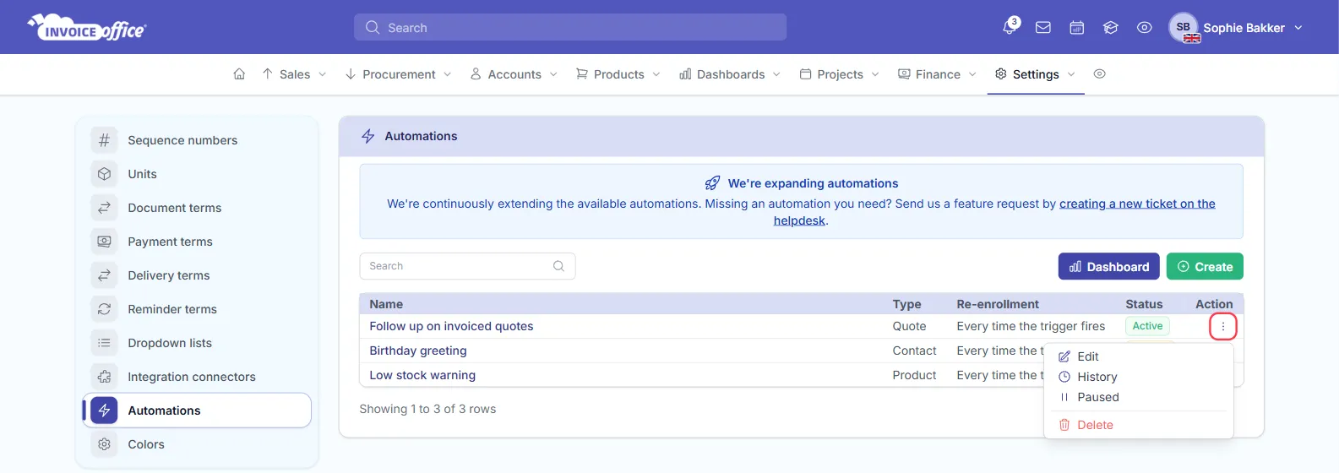Open the notifications bell icon
The image size is (1339, 473).
1010,27
